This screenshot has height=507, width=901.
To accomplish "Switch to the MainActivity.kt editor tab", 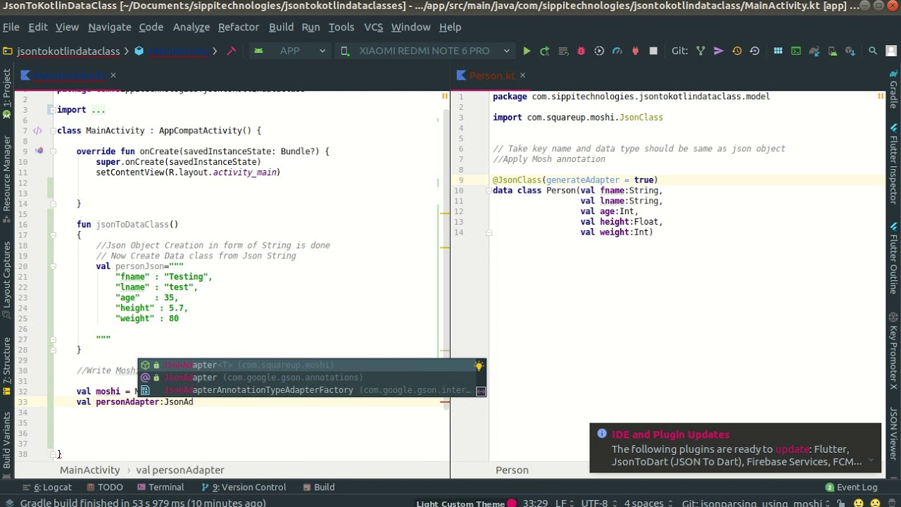I will point(69,75).
